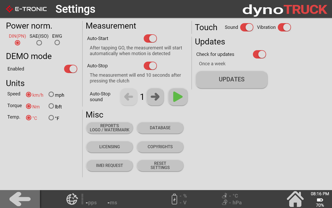
Task: Tap the E-TRONIC logo
Action: 26,9
